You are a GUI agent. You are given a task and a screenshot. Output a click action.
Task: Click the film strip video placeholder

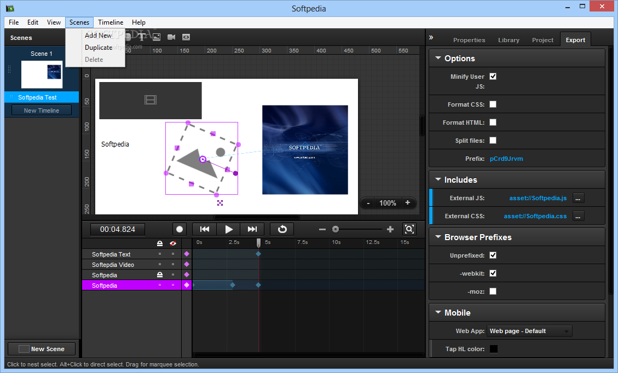[x=151, y=100]
